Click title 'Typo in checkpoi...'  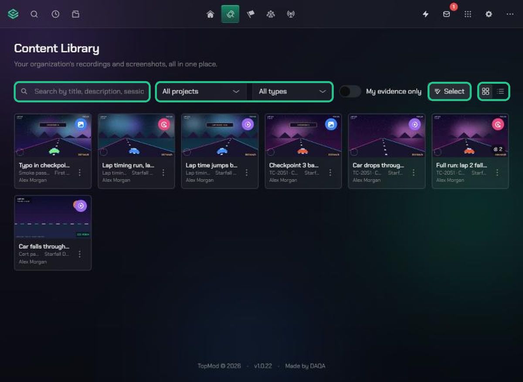coord(44,165)
